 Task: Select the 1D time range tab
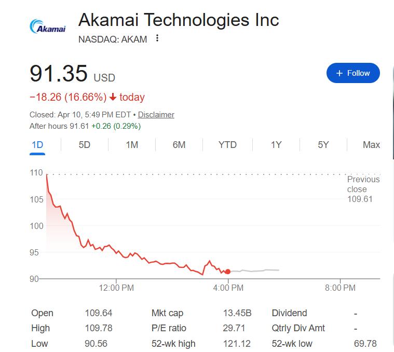click(37, 145)
